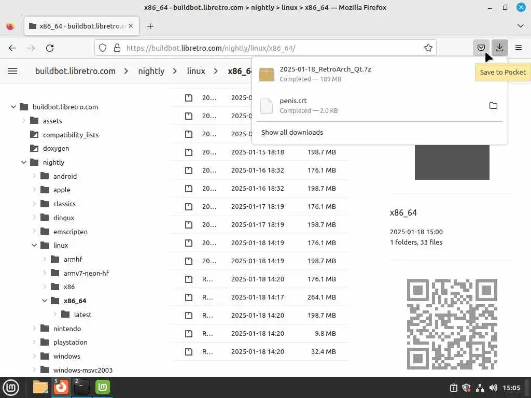
Task: Switch to Firefox in the taskbar
Action: click(61, 388)
